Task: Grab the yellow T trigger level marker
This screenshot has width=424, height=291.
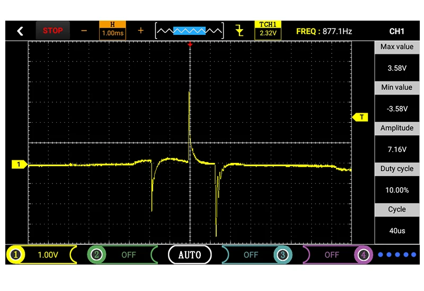Action: 360,117
